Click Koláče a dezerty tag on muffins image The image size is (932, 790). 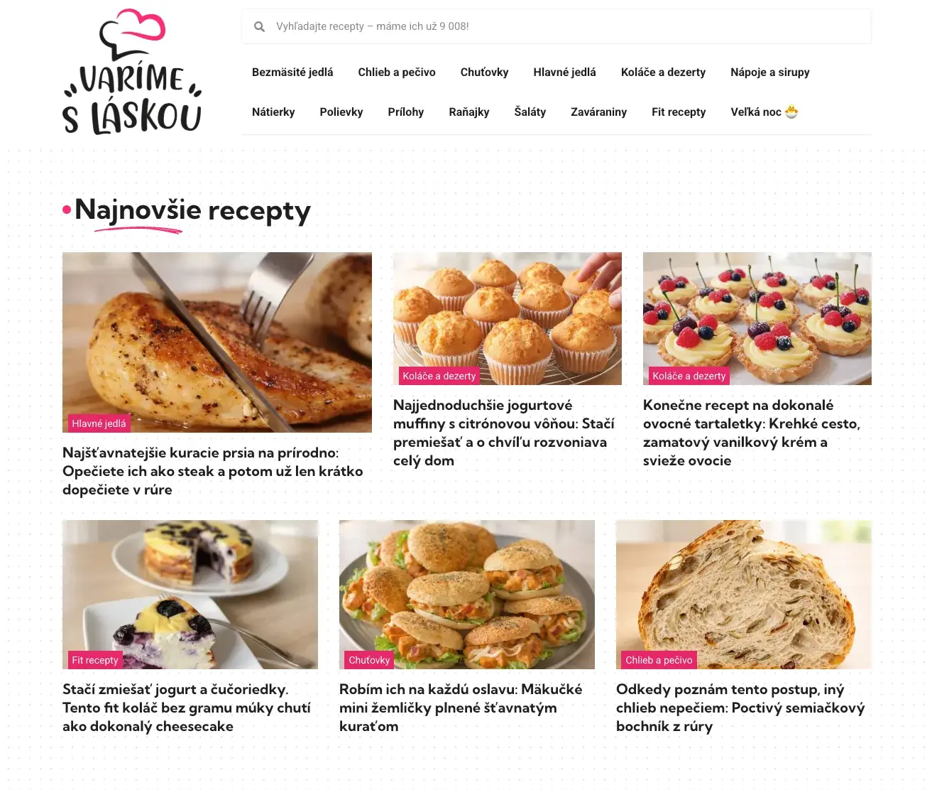coord(439,376)
